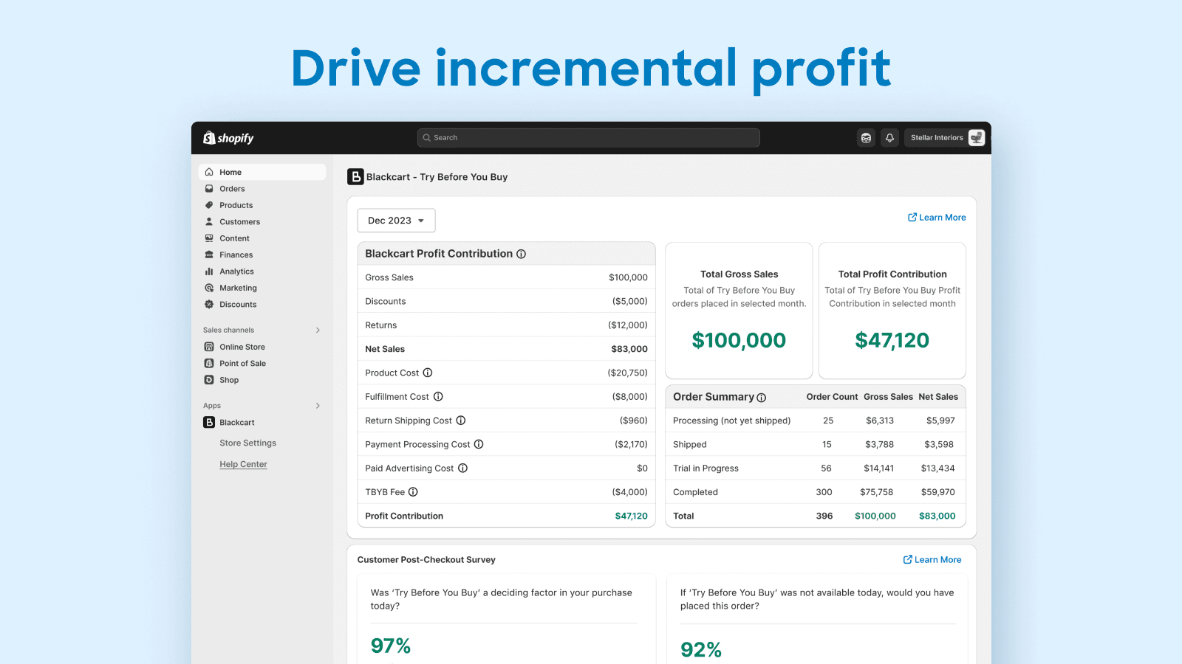Open the Help Center link
This screenshot has width=1182, height=664.
[243, 465]
